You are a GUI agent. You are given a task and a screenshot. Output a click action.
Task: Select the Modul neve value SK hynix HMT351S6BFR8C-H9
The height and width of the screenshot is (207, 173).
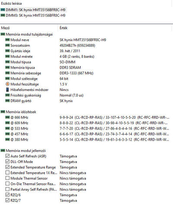[83, 40]
